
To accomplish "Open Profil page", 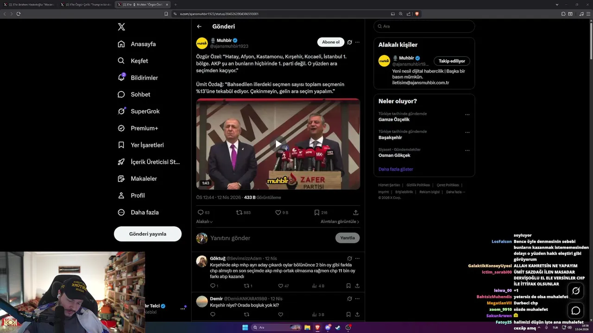I will (x=131, y=196).
